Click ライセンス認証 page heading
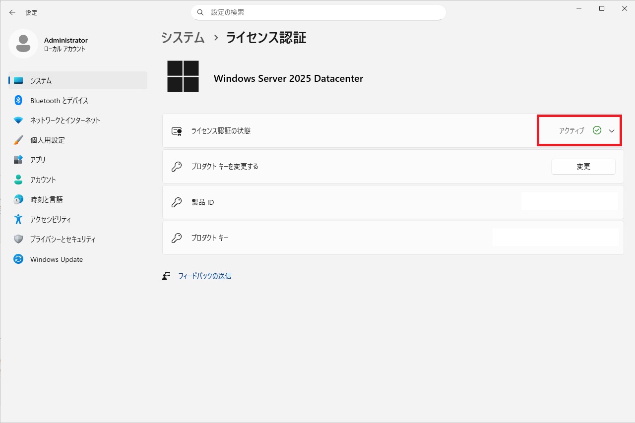The image size is (635, 423). 266,38
